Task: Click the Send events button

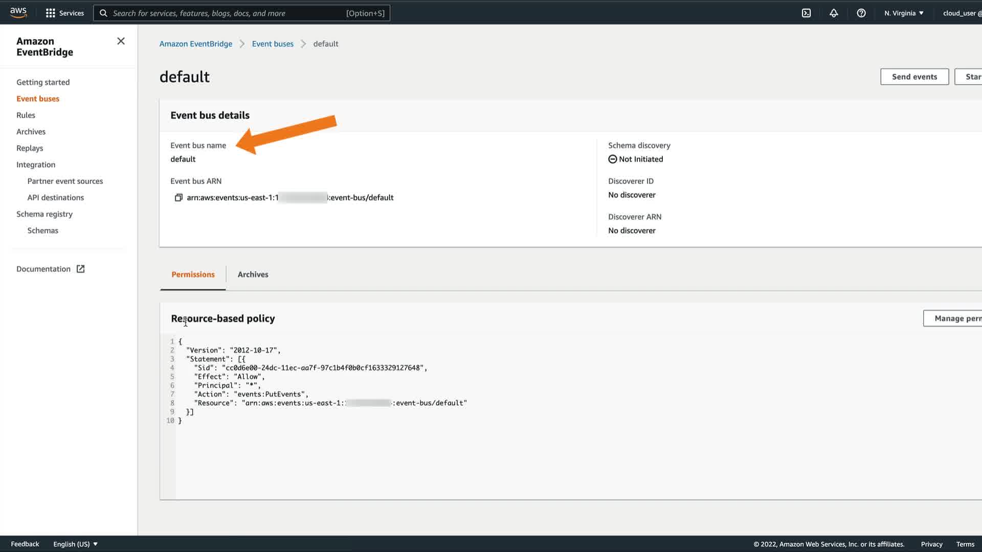Action: click(914, 77)
